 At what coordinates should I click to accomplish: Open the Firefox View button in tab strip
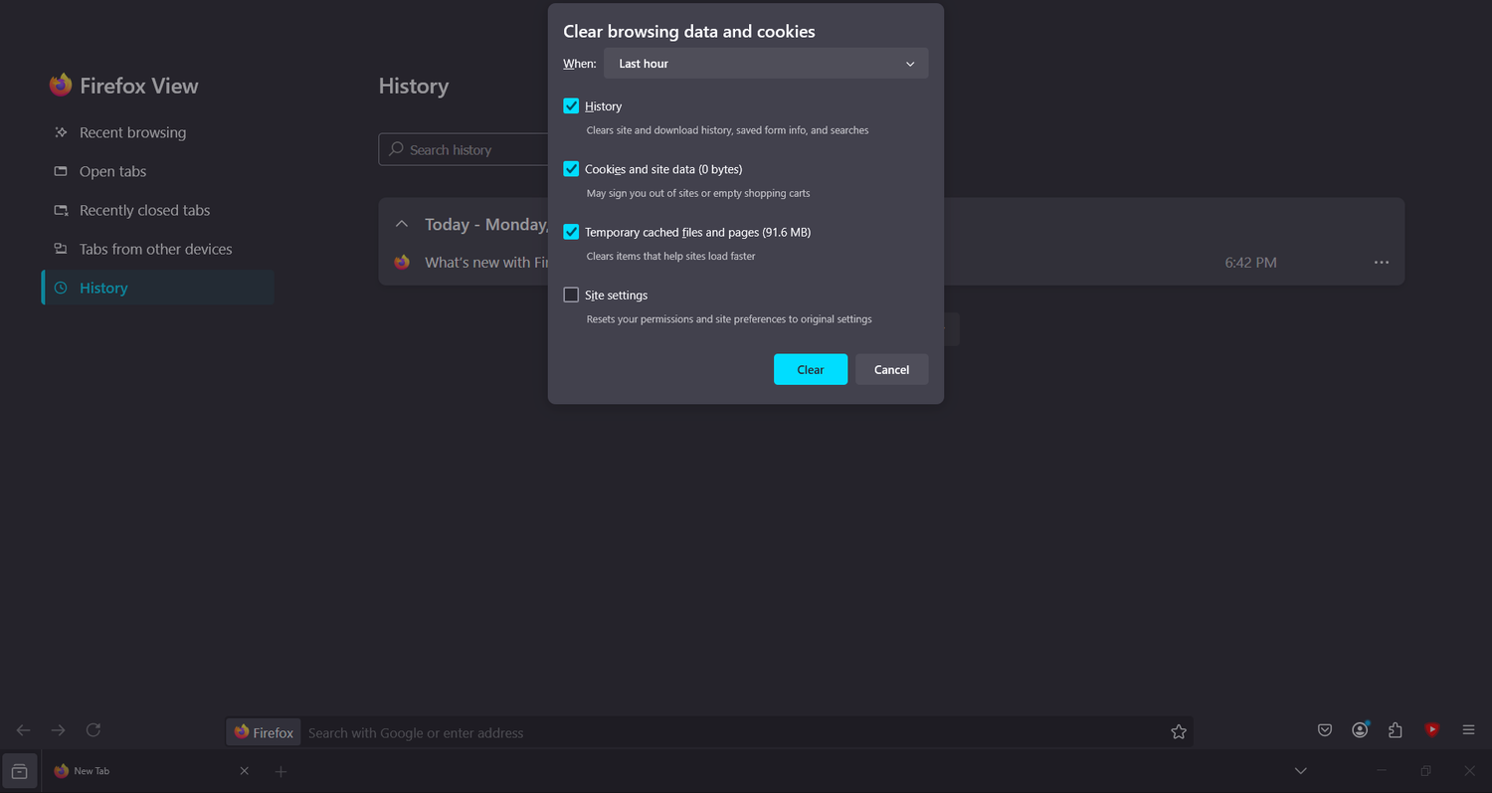click(x=19, y=771)
